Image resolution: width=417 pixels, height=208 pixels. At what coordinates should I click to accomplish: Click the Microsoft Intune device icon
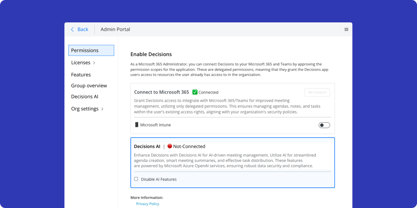[136, 124]
